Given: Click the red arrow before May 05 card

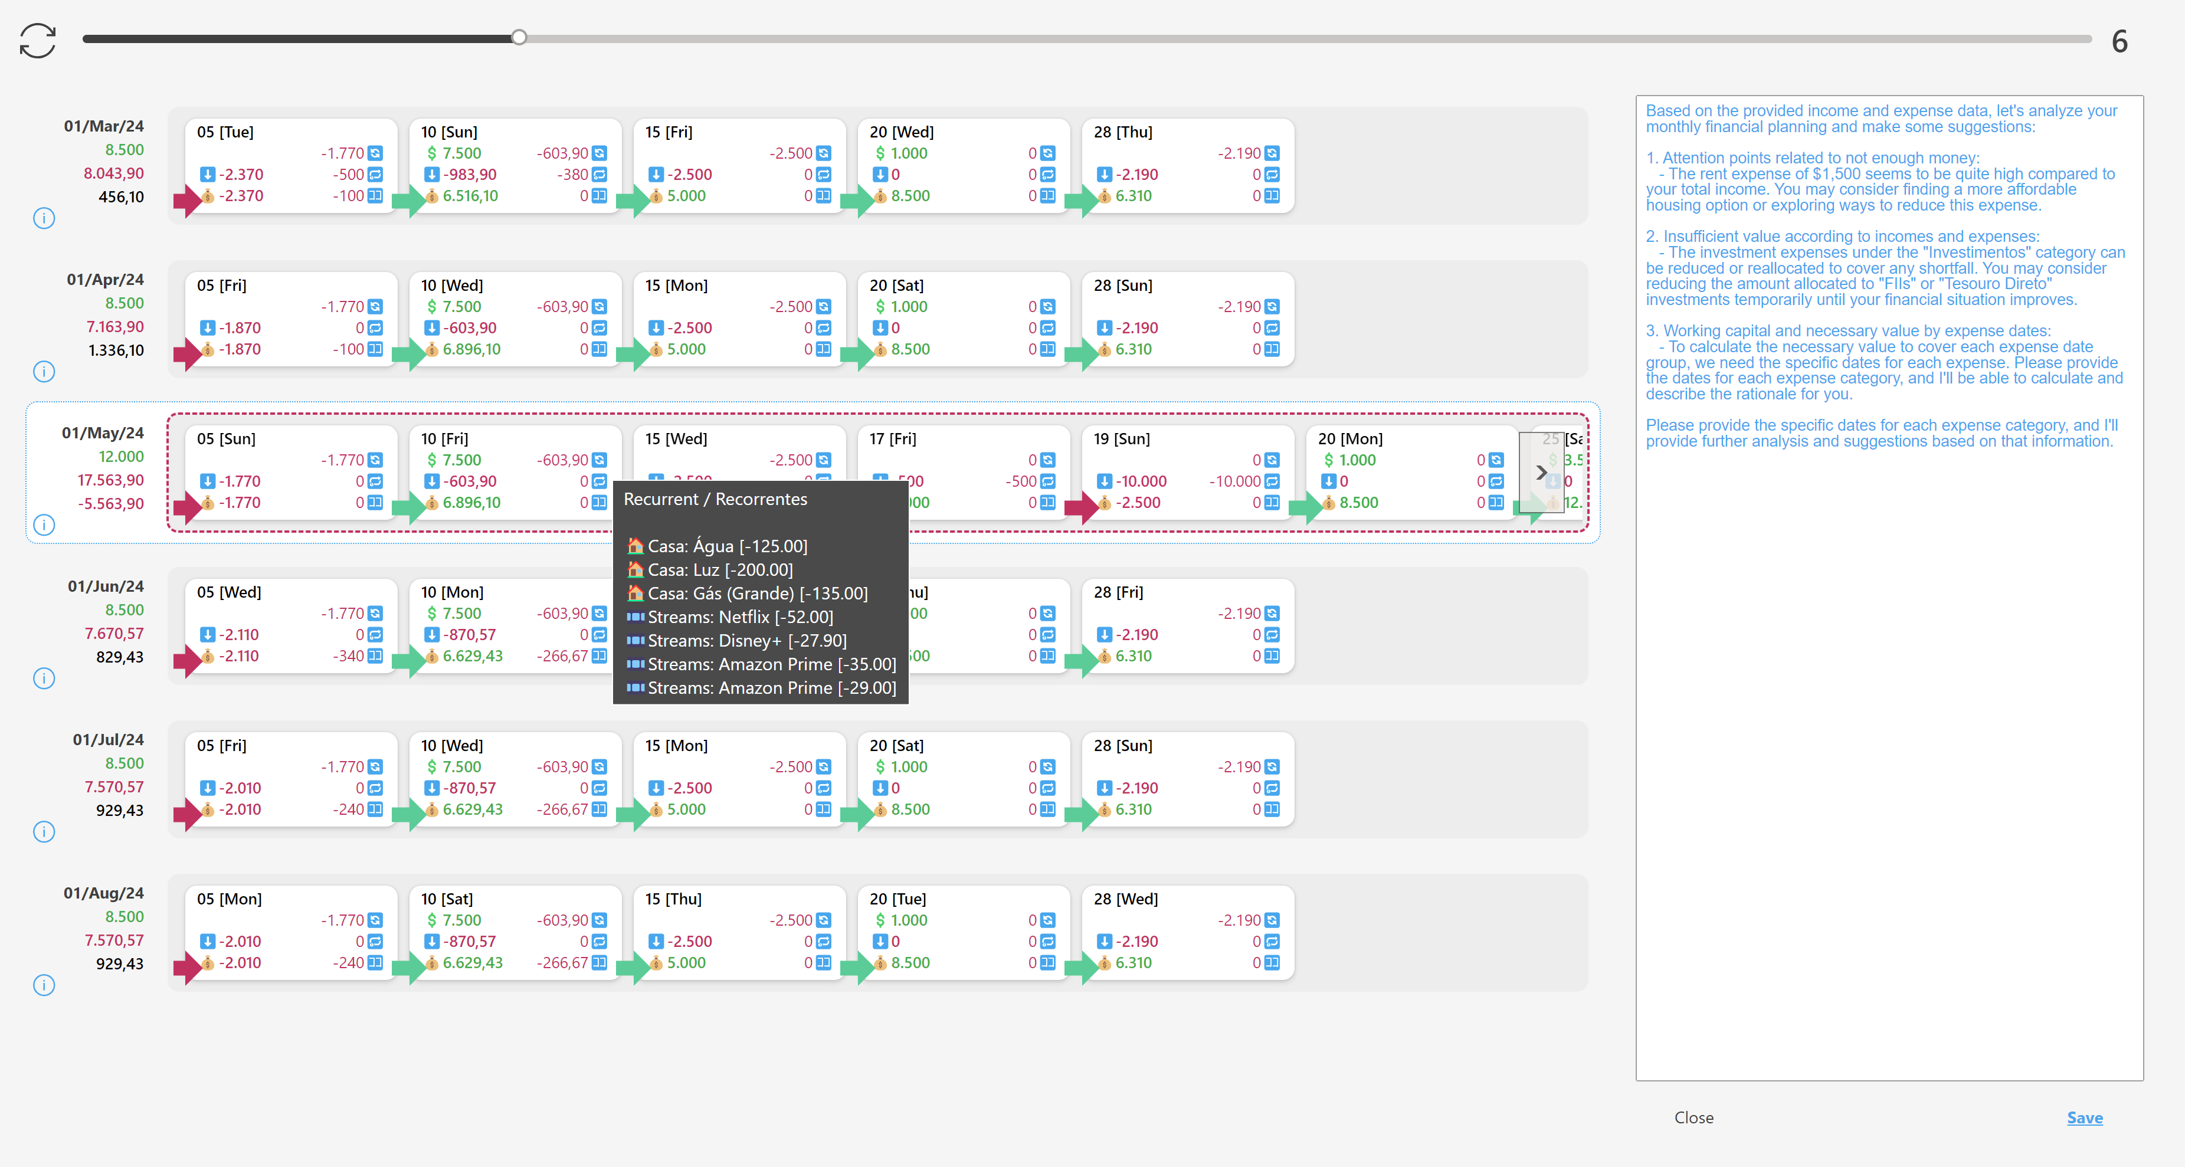Looking at the screenshot, I should point(184,509).
